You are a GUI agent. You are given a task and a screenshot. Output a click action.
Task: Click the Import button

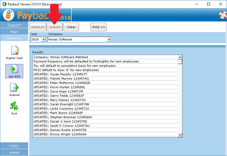point(55,27)
